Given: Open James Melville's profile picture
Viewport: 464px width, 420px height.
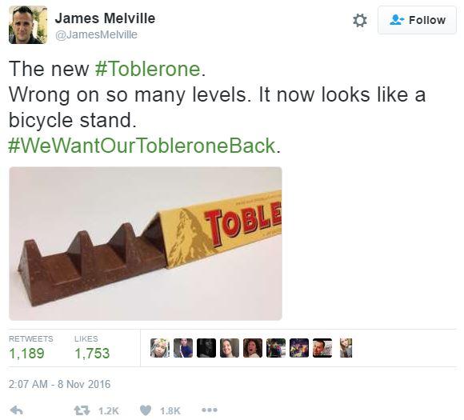Looking at the screenshot, I should click(x=28, y=25).
